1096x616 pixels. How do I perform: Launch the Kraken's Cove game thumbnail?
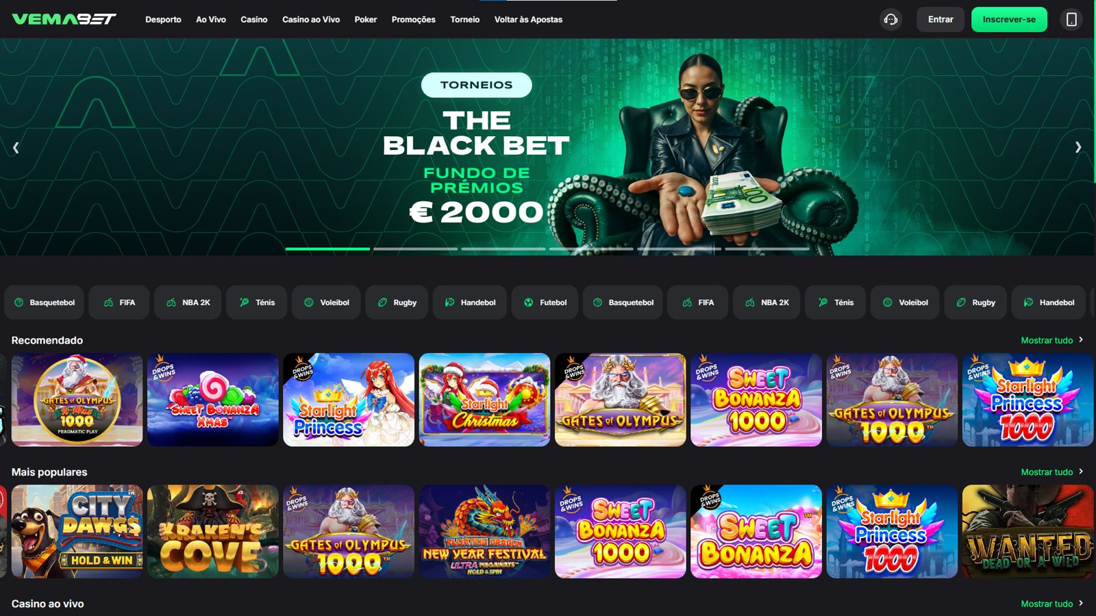213,532
